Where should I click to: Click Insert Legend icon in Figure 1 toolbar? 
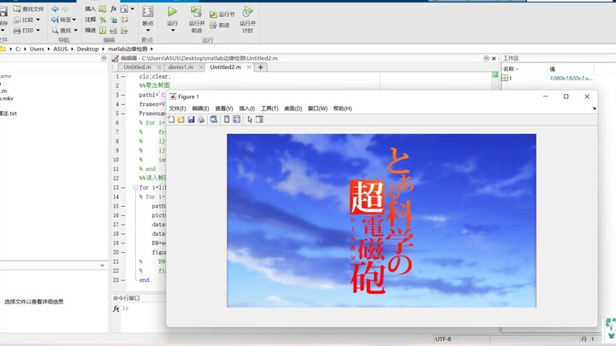236,120
